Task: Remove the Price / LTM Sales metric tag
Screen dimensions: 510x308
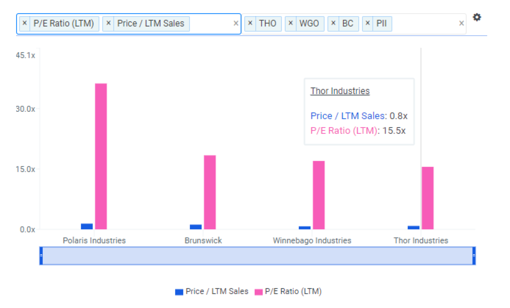Action: 108,24
